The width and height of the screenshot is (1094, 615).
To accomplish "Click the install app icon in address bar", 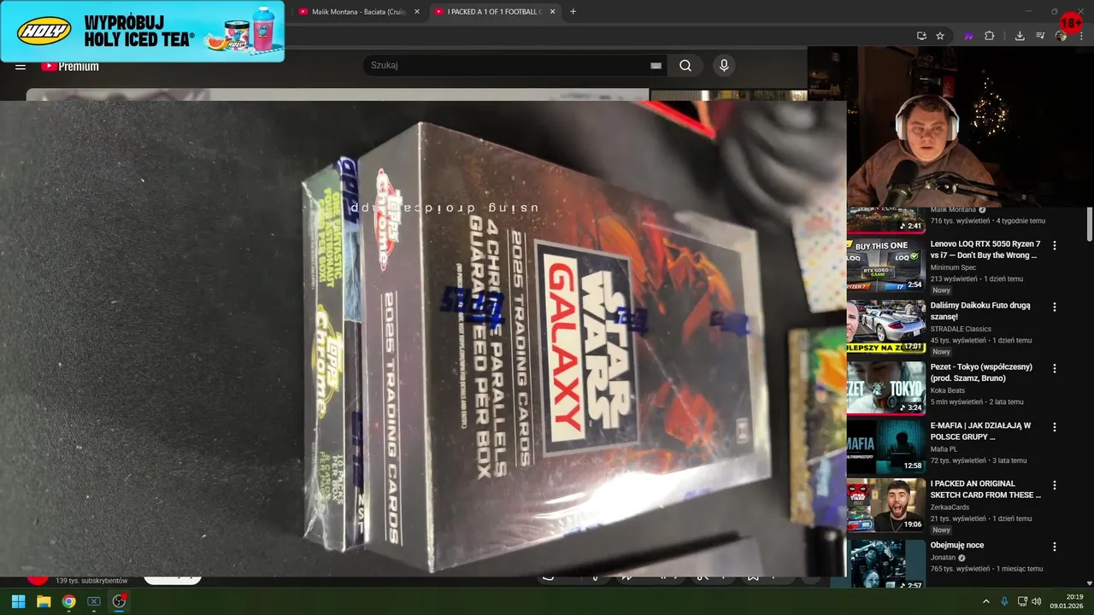I will click(921, 36).
